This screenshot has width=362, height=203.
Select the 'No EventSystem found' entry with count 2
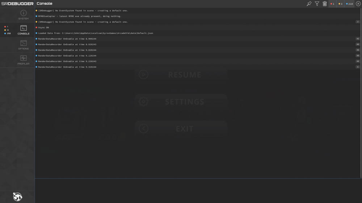point(198,22)
